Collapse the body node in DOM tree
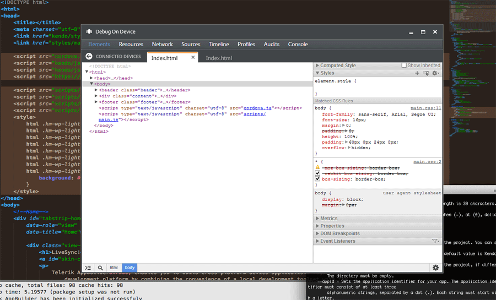Image resolution: width=496 pixels, height=300 pixels. pyautogui.click(x=91, y=84)
